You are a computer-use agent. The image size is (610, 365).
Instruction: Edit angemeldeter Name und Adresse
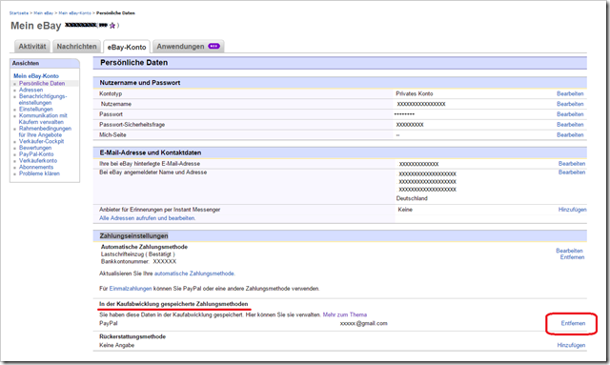coord(572,172)
